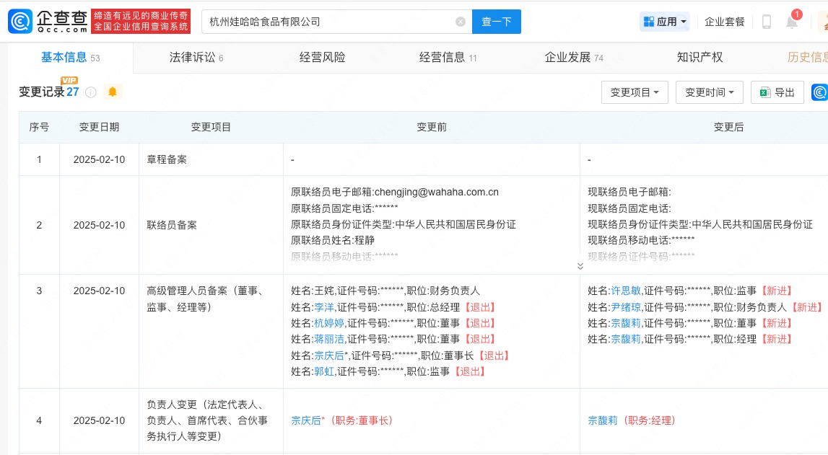Image resolution: width=828 pixels, height=455 pixels.
Task: Switch to the 企业发展 tab
Action: click(x=574, y=58)
